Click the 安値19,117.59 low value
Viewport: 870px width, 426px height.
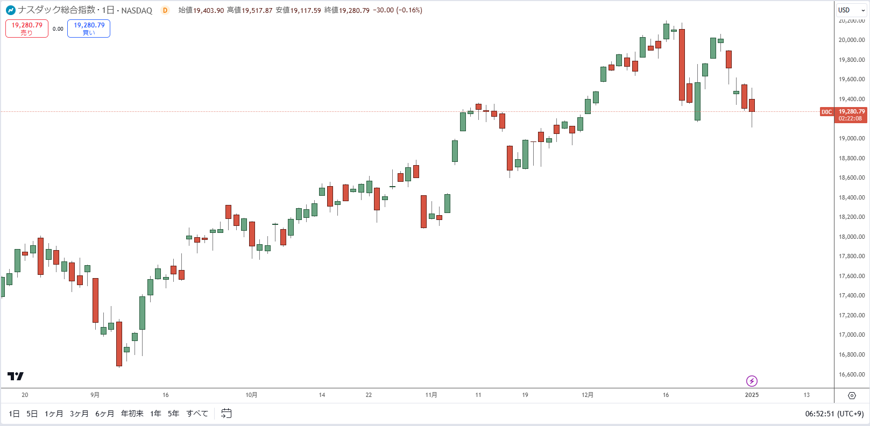[x=298, y=10]
